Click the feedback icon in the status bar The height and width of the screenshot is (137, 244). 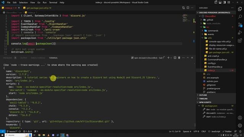[x=236, y=131]
